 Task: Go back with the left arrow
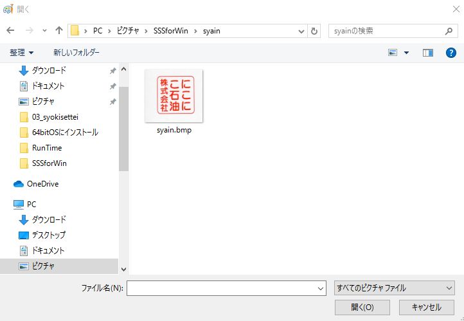[10, 30]
